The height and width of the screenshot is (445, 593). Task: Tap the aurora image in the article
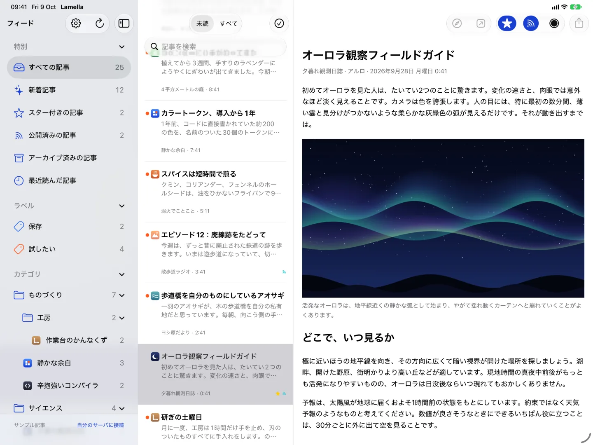[x=443, y=218]
